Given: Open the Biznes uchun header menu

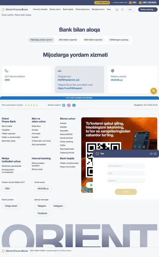Looking at the screenshot, I should click(x=55, y=9).
